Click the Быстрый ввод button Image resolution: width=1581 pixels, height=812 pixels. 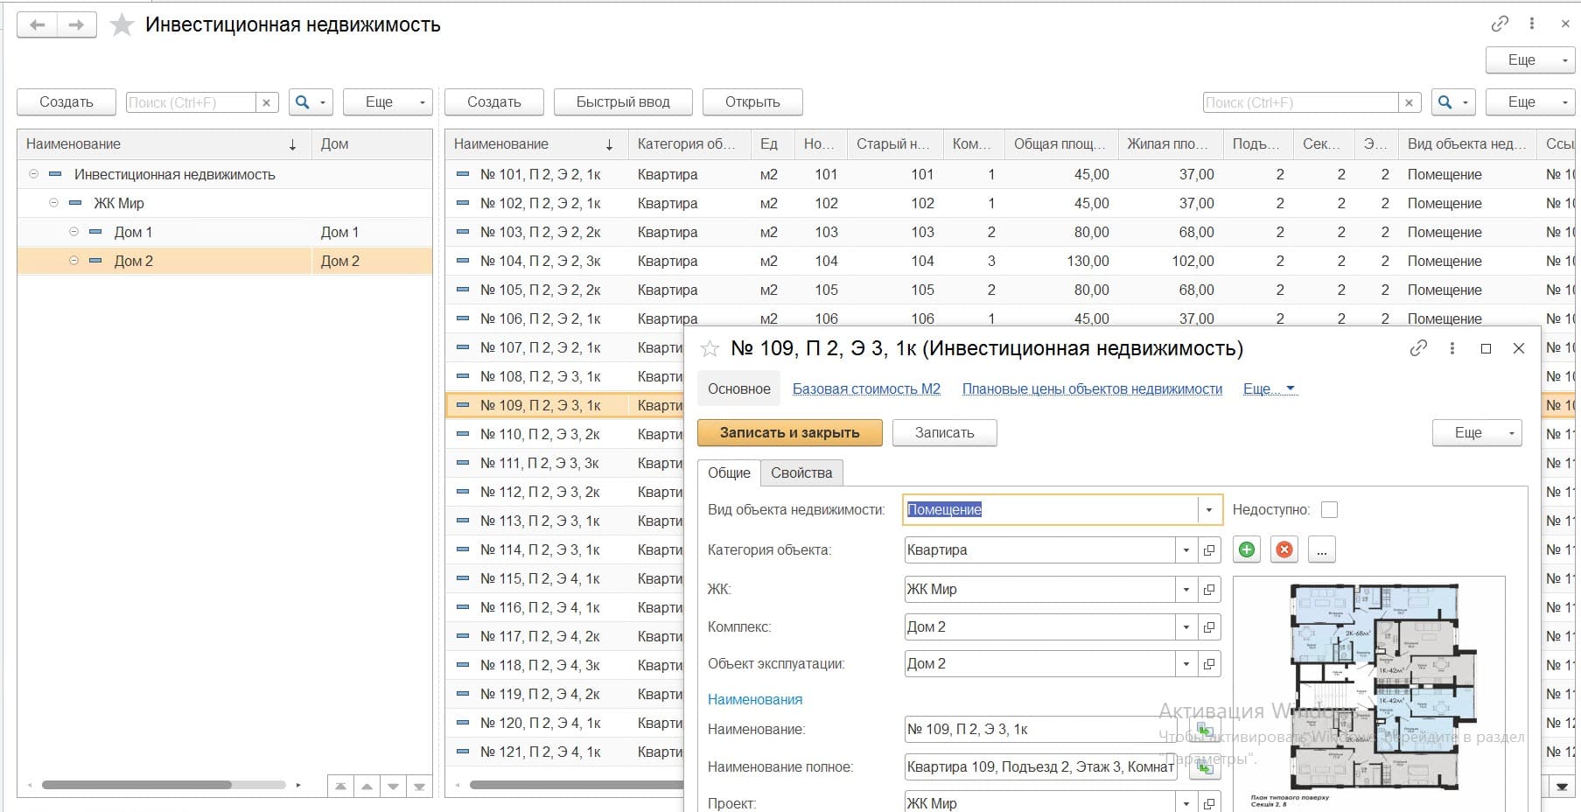(x=622, y=102)
